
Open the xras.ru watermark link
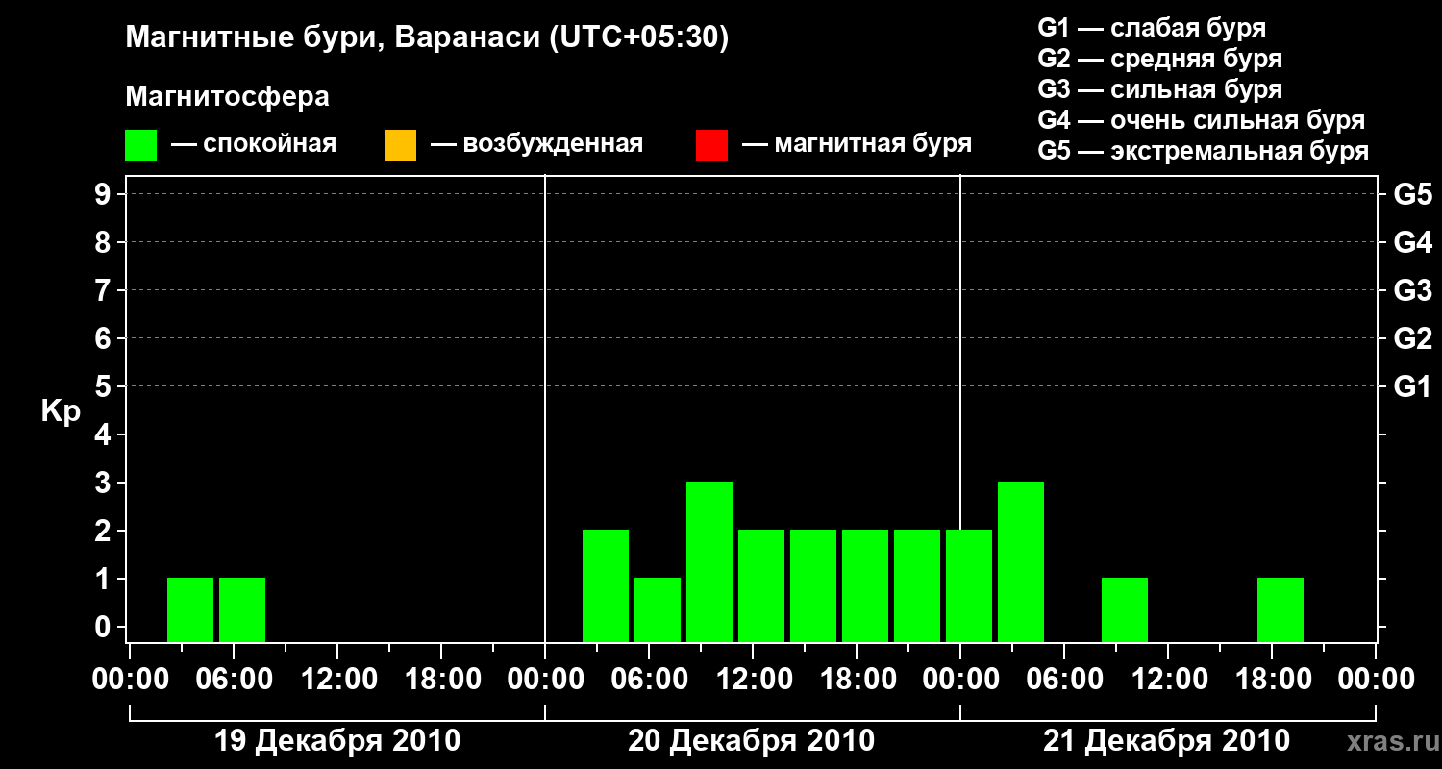coord(1388,741)
